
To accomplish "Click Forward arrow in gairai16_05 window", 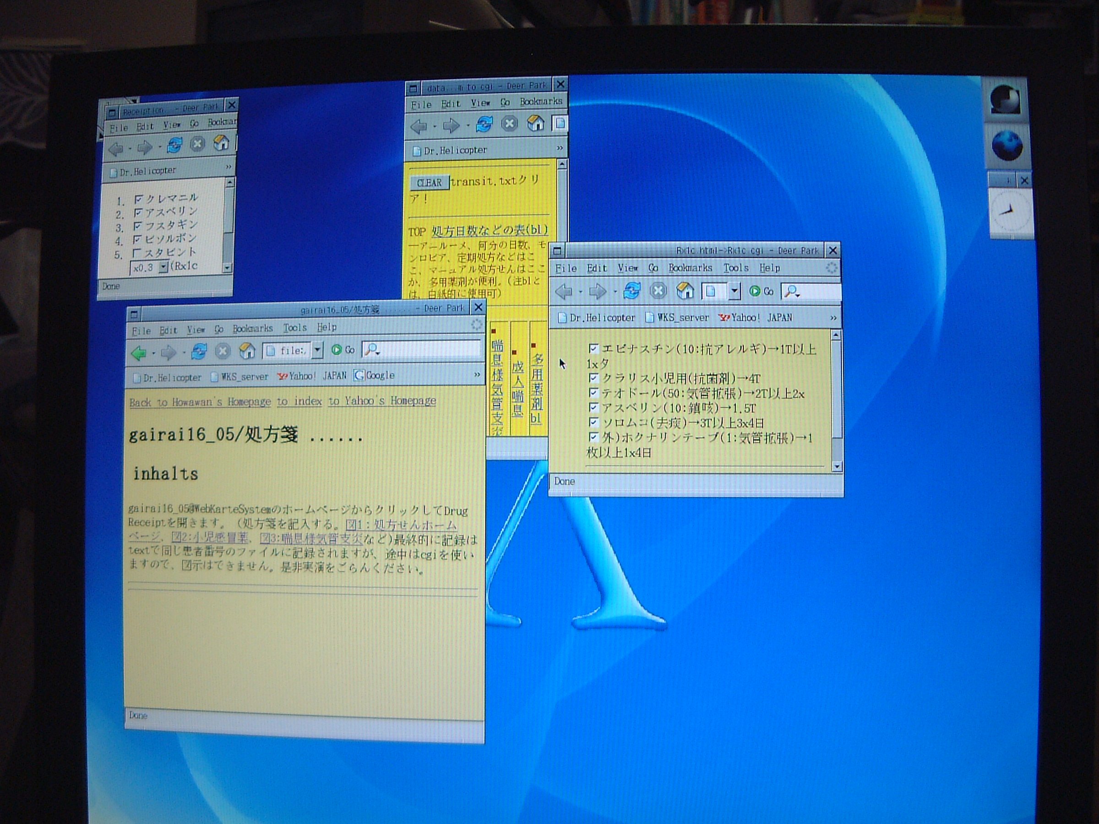I will point(169,352).
